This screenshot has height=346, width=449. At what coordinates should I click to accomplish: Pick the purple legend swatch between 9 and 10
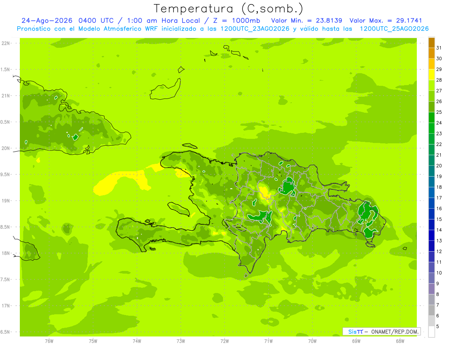431,278
